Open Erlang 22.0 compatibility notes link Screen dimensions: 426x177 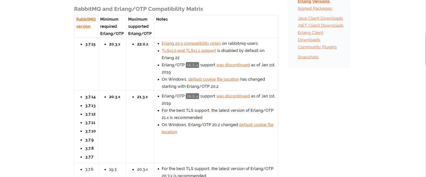pos(191,44)
